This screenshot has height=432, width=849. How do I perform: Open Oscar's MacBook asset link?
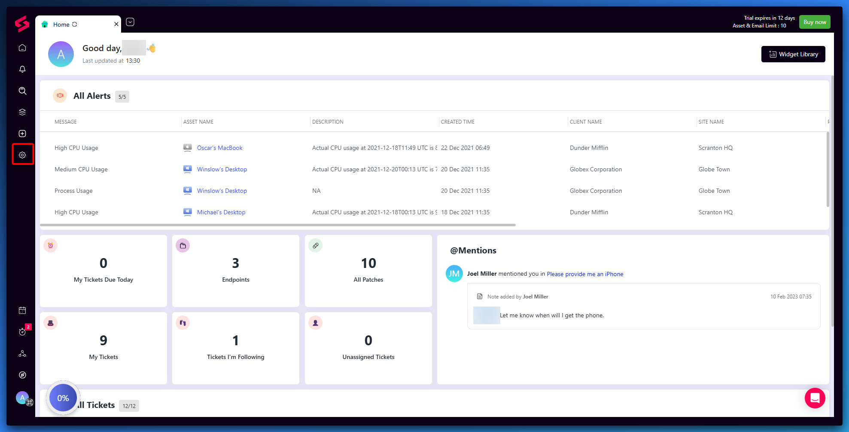click(x=220, y=148)
